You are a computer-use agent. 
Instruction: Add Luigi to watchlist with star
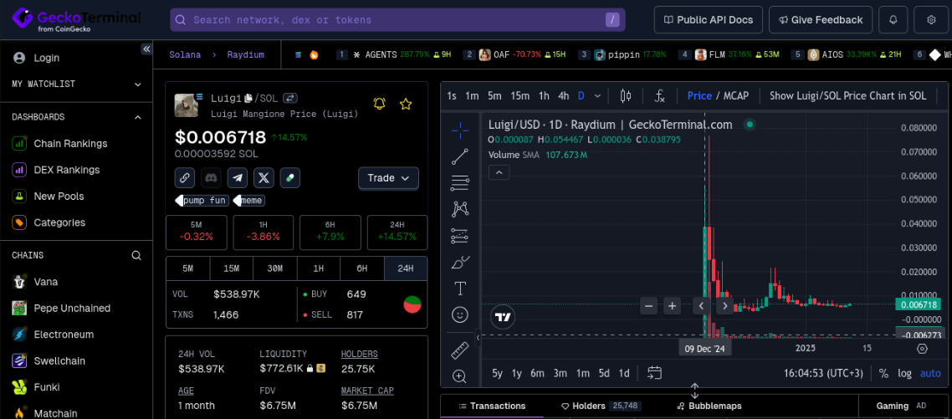[x=406, y=104]
